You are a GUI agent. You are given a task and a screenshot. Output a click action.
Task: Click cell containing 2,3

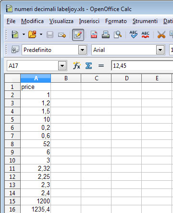pyautogui.click(x=36, y=185)
